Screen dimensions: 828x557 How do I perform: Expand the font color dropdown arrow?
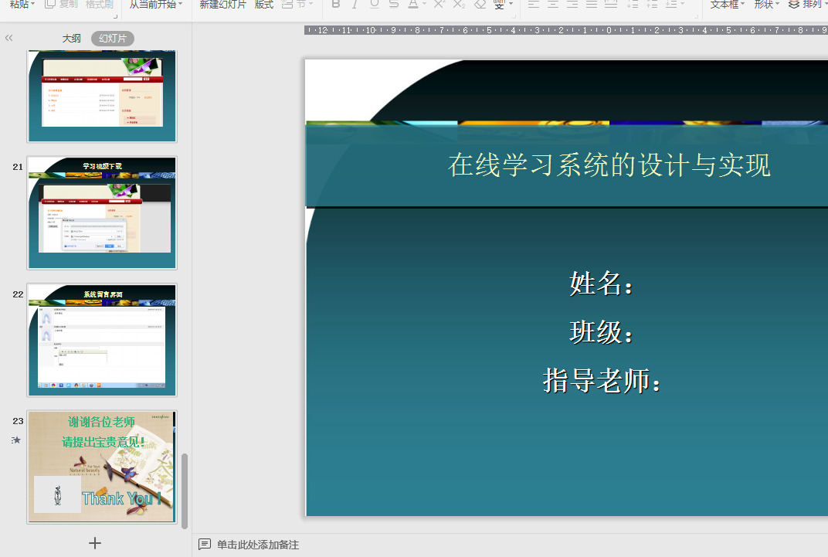pos(424,4)
